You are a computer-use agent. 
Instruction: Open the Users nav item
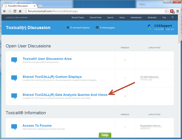pyautogui.click(x=122, y=17)
